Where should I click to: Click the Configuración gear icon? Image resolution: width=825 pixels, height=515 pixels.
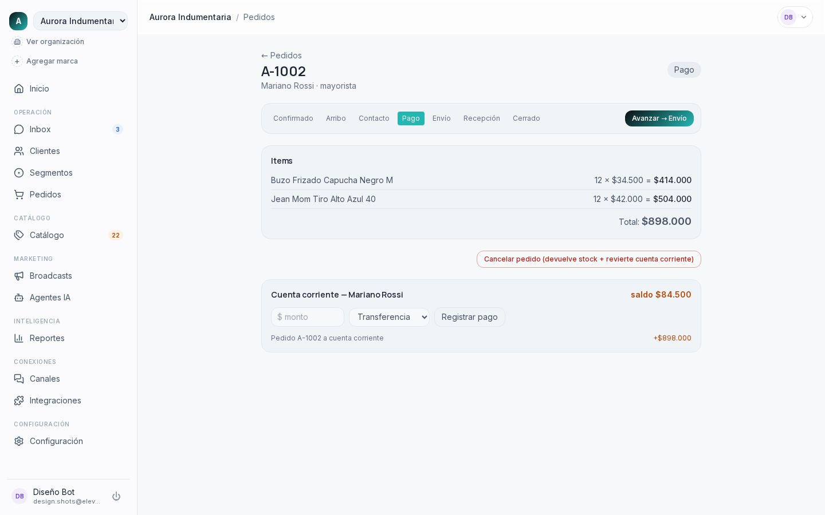[x=19, y=441]
